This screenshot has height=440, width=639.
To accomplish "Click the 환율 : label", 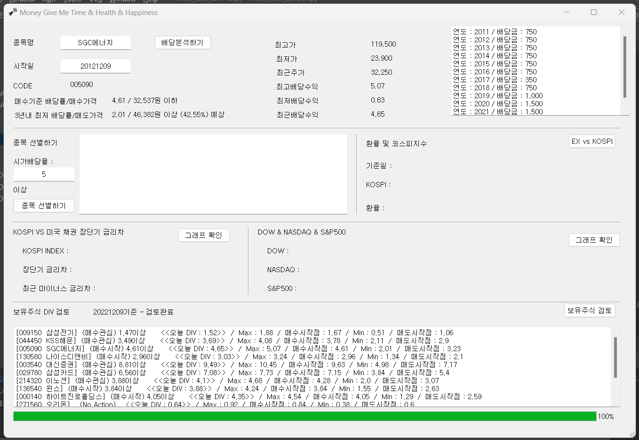I will click(x=375, y=207).
